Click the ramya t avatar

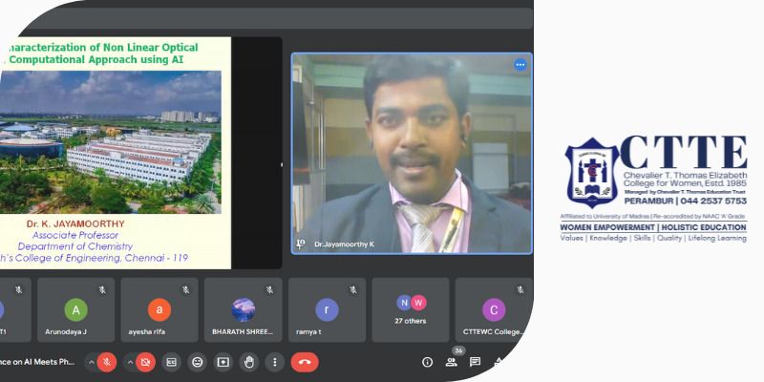(327, 309)
